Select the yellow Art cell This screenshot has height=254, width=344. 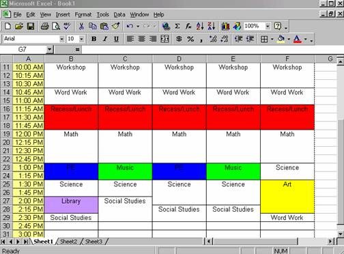pos(287,197)
